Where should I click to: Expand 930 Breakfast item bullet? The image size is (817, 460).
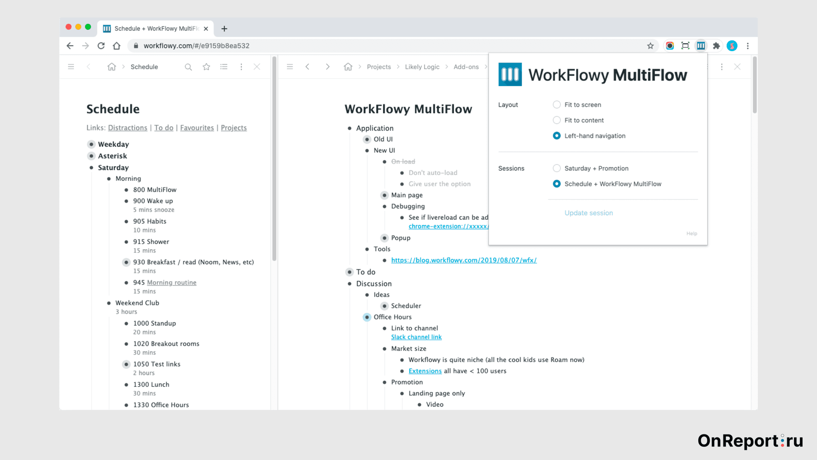point(126,262)
